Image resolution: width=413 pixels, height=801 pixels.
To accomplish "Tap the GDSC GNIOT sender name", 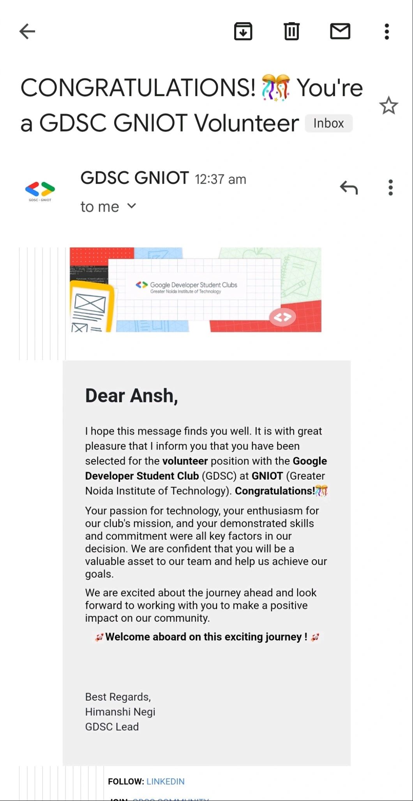I will tap(134, 178).
